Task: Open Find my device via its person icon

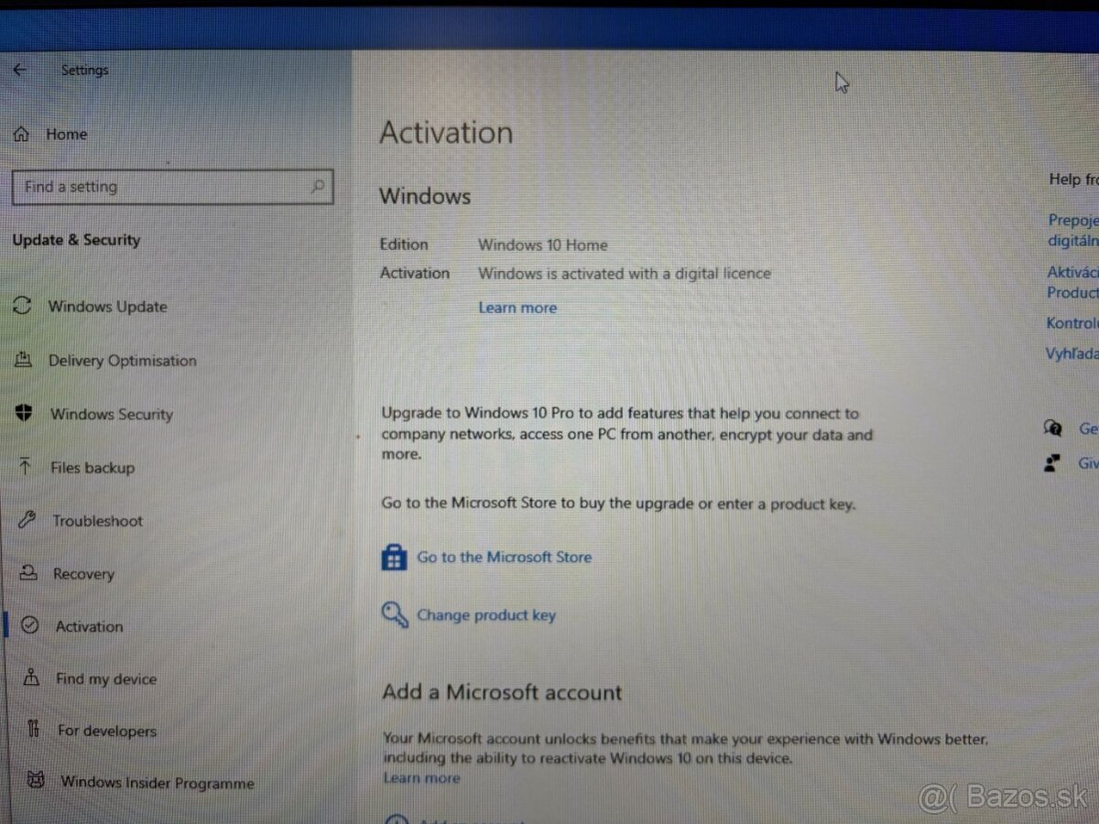Action: point(32,678)
